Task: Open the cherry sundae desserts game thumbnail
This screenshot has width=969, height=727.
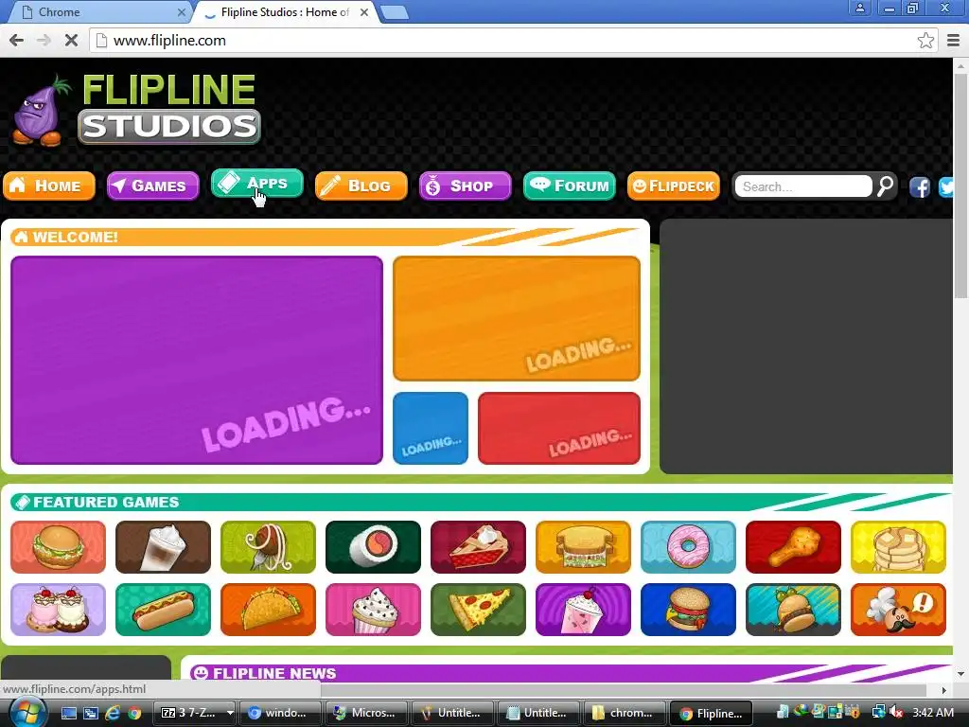Action: 58,610
